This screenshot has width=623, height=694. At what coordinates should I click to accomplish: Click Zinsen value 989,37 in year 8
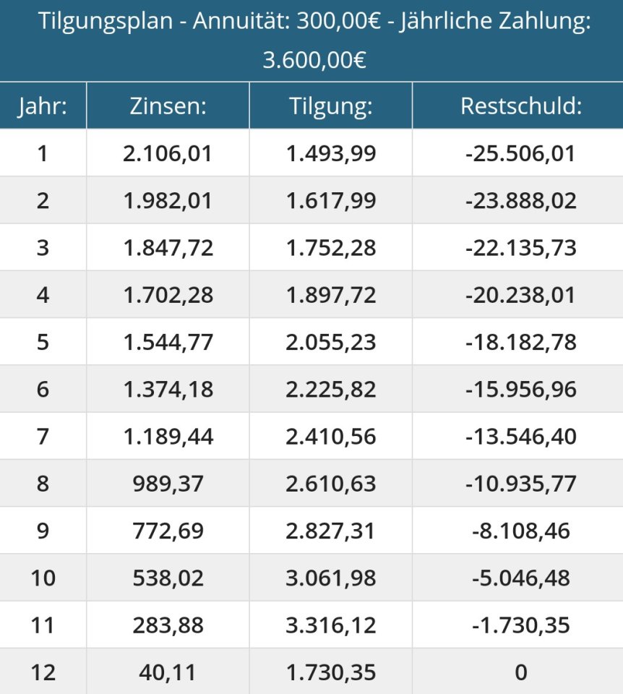click(168, 484)
